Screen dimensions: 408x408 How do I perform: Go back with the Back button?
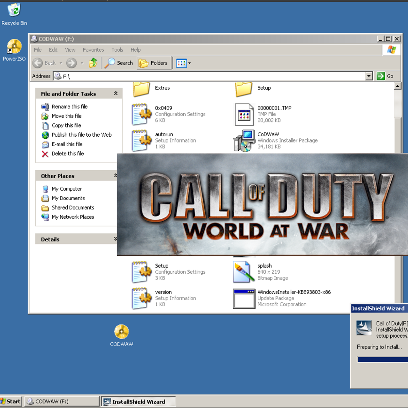click(x=44, y=63)
